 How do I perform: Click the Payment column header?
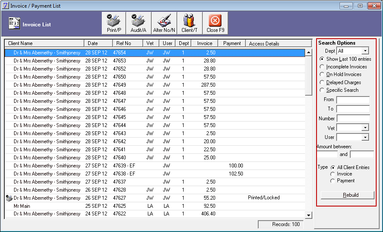(231, 43)
